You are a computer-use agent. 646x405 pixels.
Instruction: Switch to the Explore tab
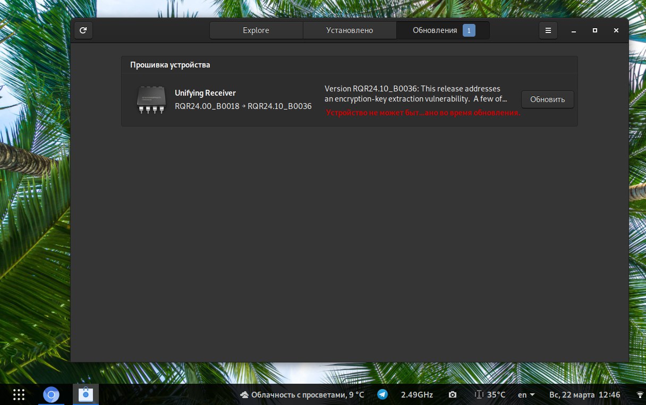tap(256, 30)
